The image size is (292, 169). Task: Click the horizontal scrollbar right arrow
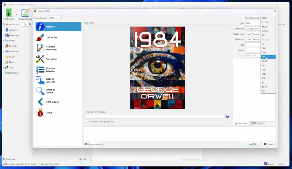[201, 160]
